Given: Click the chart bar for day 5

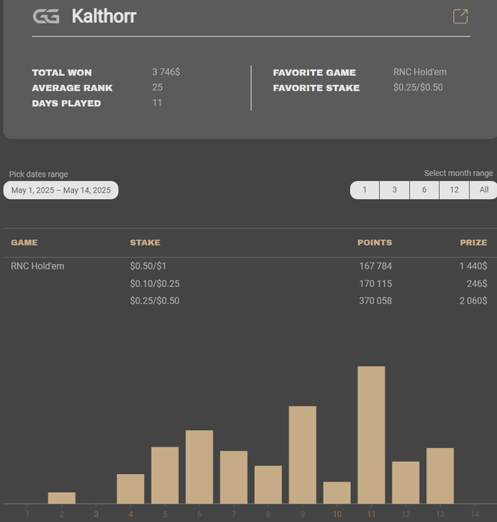Looking at the screenshot, I should 165,476.
